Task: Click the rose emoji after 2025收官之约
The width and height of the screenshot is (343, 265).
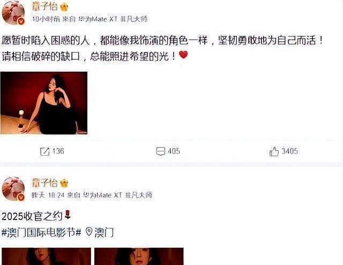Action: coord(68,215)
